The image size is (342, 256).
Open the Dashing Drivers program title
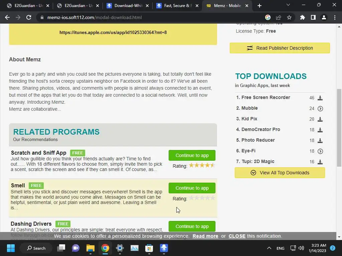[x=31, y=224]
